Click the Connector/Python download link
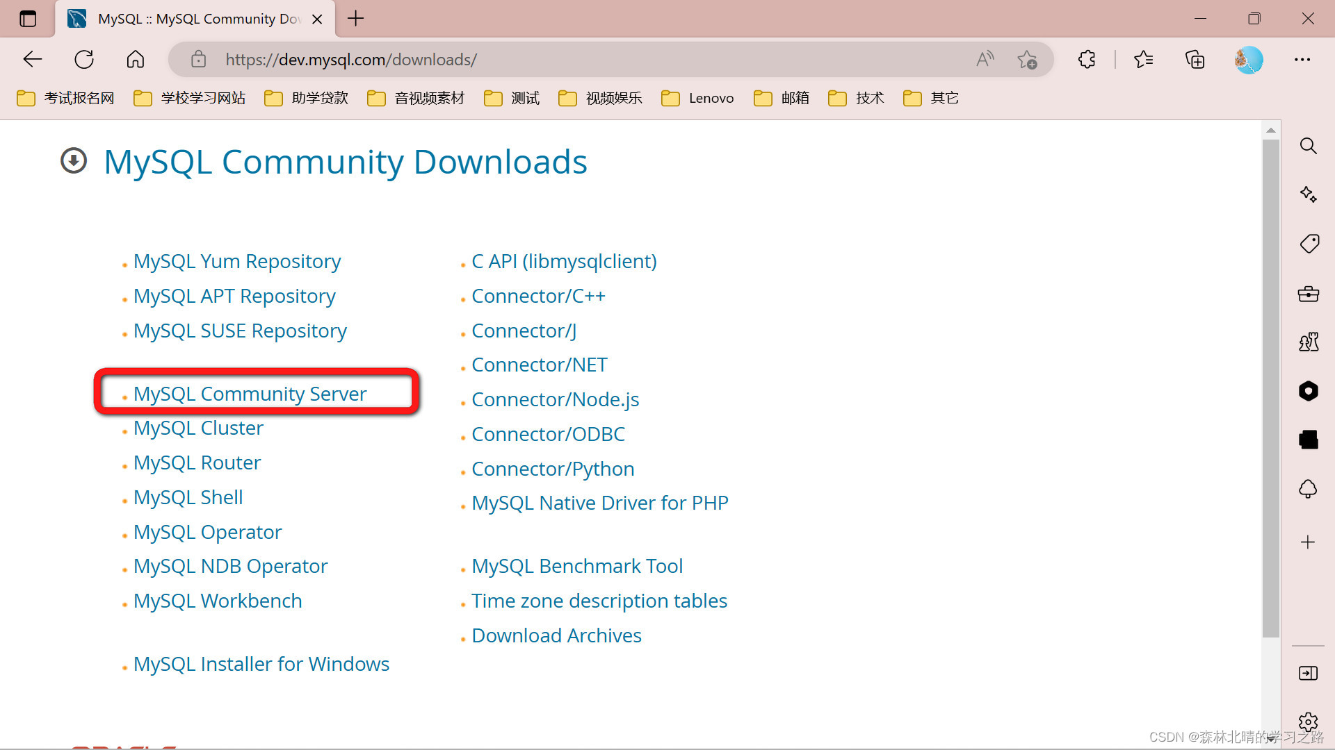 [x=553, y=469]
